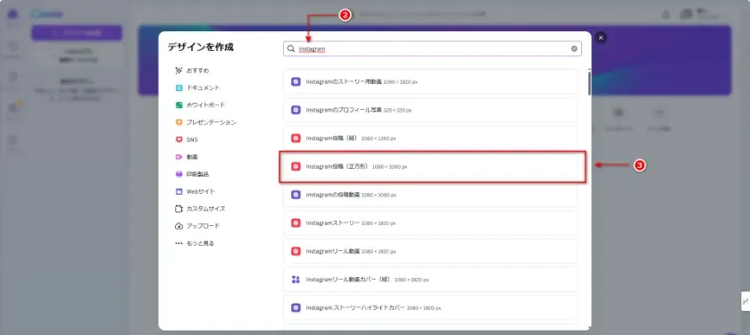Click inside the instagram search field

tap(432, 49)
